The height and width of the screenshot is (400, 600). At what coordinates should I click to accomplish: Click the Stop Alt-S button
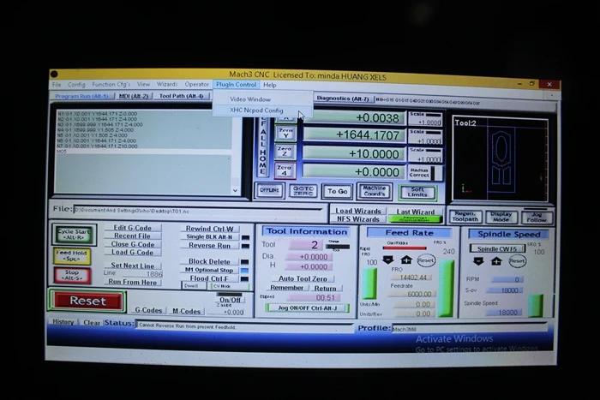coord(72,275)
